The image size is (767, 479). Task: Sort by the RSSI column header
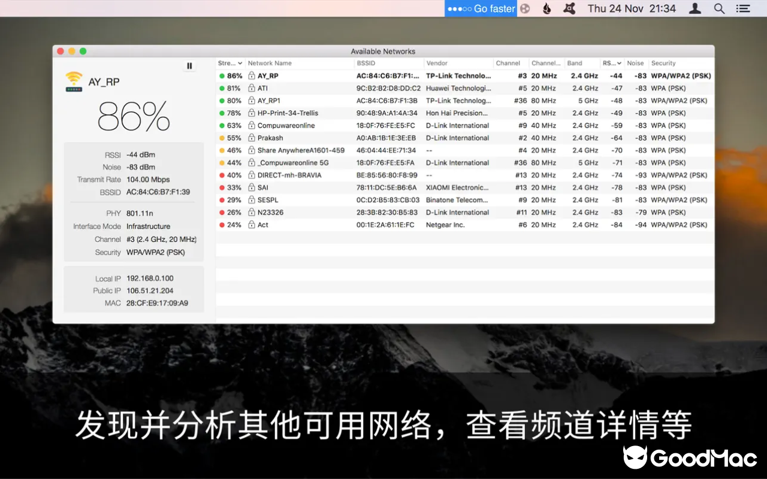(x=612, y=63)
